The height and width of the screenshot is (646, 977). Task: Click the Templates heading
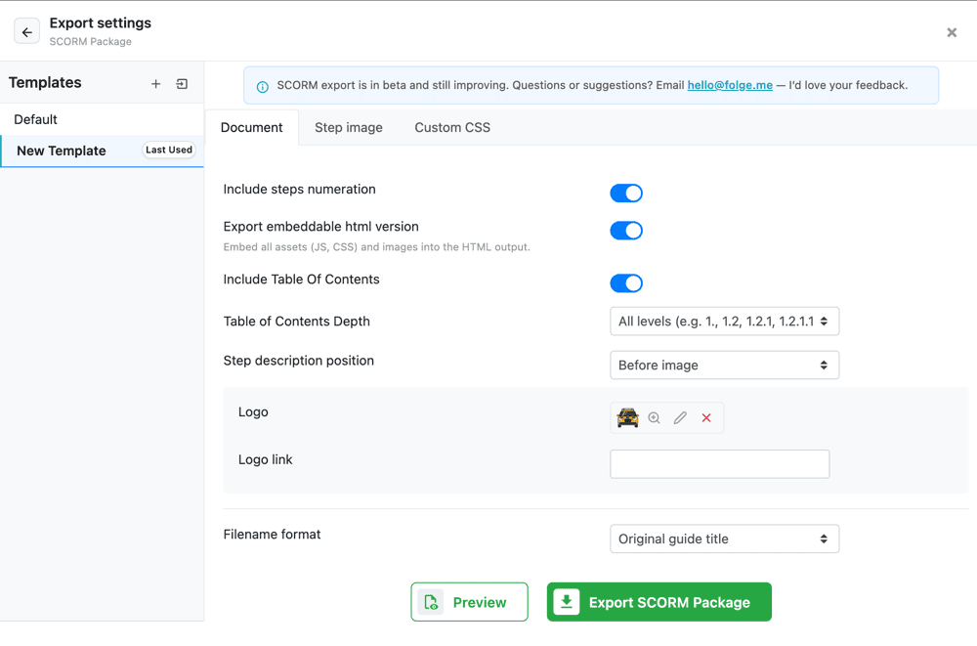45,82
